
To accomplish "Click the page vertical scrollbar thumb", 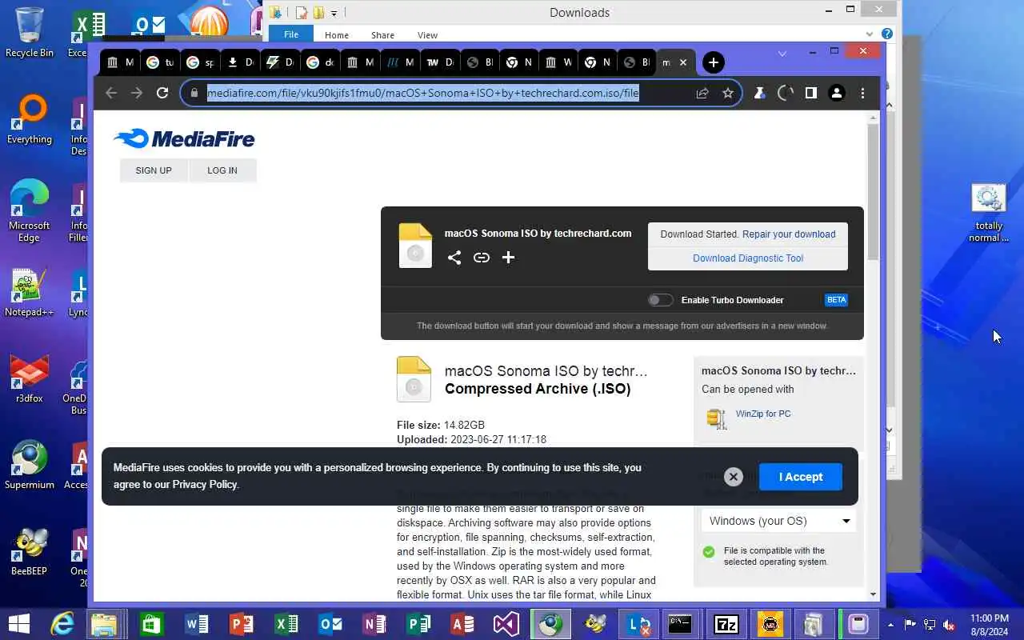I will point(873,192).
